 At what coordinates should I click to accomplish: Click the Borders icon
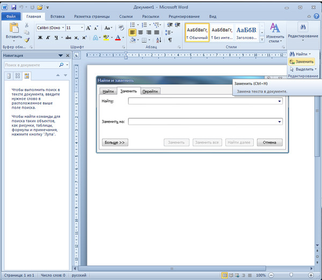[144, 40]
